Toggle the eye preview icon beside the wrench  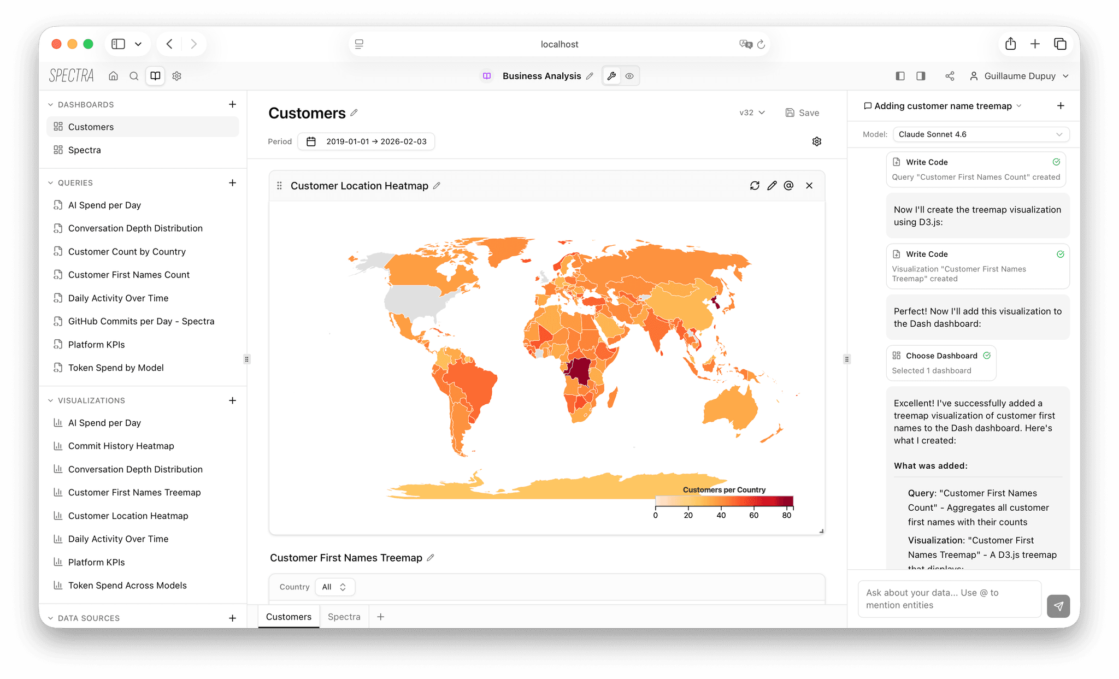[629, 76]
